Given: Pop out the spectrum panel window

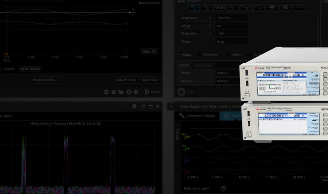Looking at the screenshot, I should pos(143,107).
